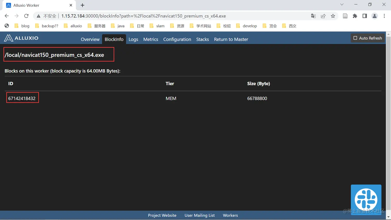Open the Project Website footer link
The width and height of the screenshot is (391, 220).
tap(162, 215)
